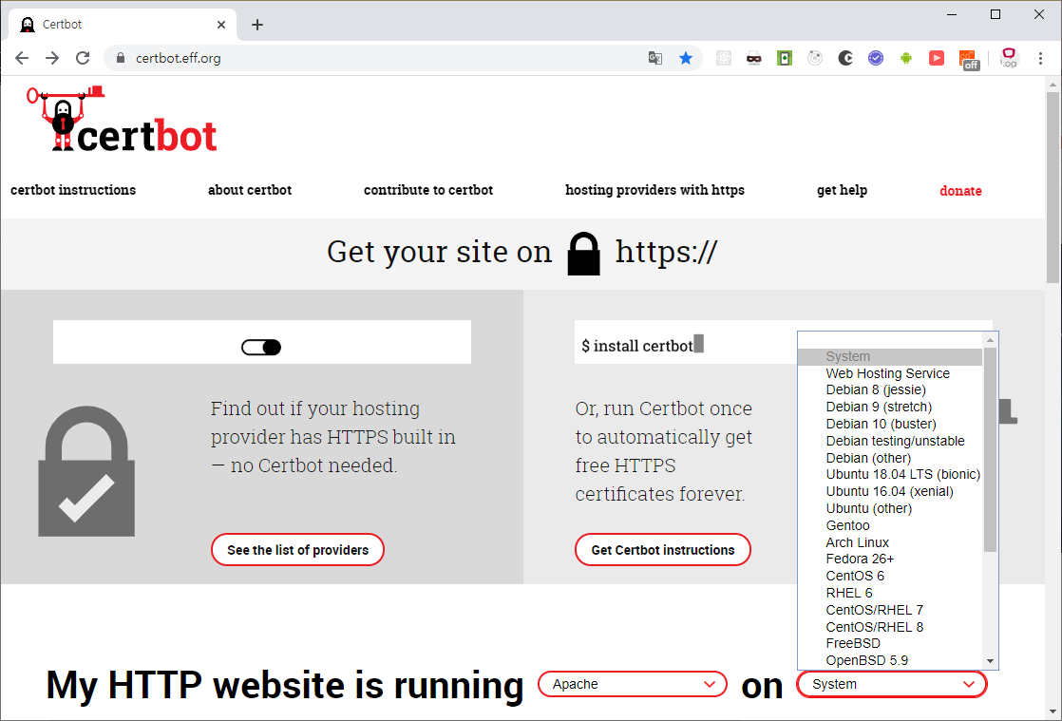
Task: Open get help menu item
Action: pyautogui.click(x=842, y=190)
